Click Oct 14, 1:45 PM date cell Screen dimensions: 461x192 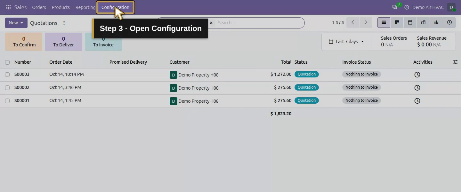click(x=65, y=100)
